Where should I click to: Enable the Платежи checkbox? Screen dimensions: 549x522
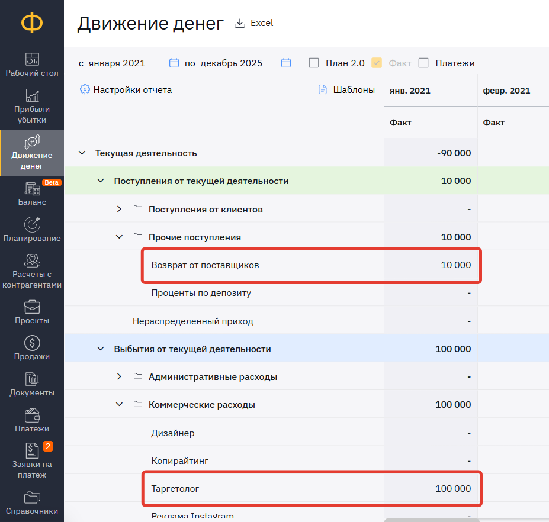(x=423, y=63)
